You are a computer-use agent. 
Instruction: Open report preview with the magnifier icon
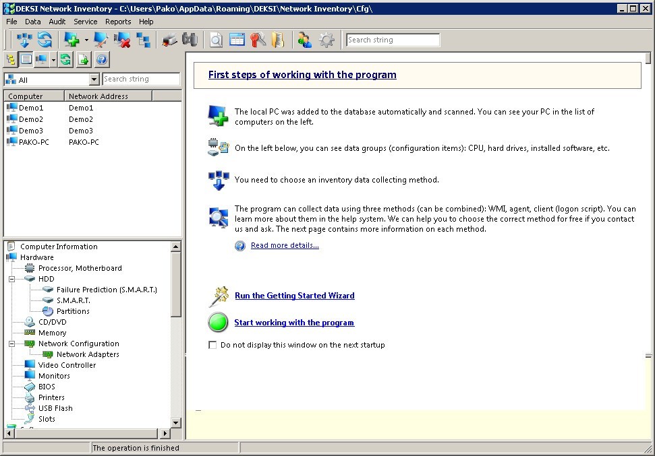pyautogui.click(x=216, y=39)
